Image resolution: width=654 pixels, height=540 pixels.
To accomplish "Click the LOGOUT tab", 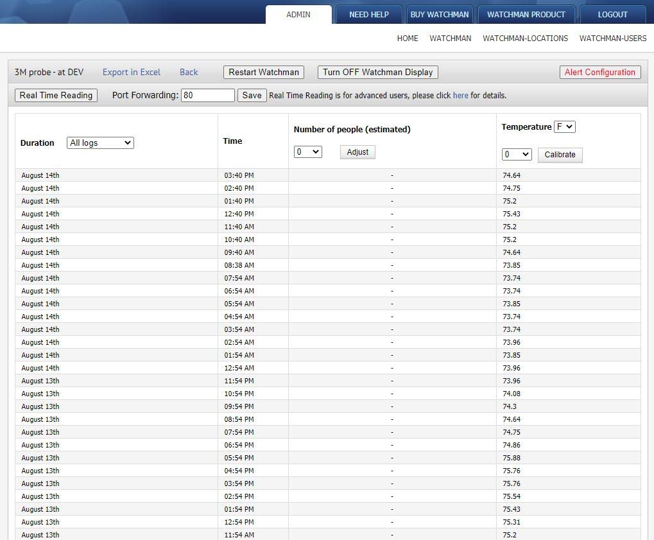I will click(x=612, y=15).
